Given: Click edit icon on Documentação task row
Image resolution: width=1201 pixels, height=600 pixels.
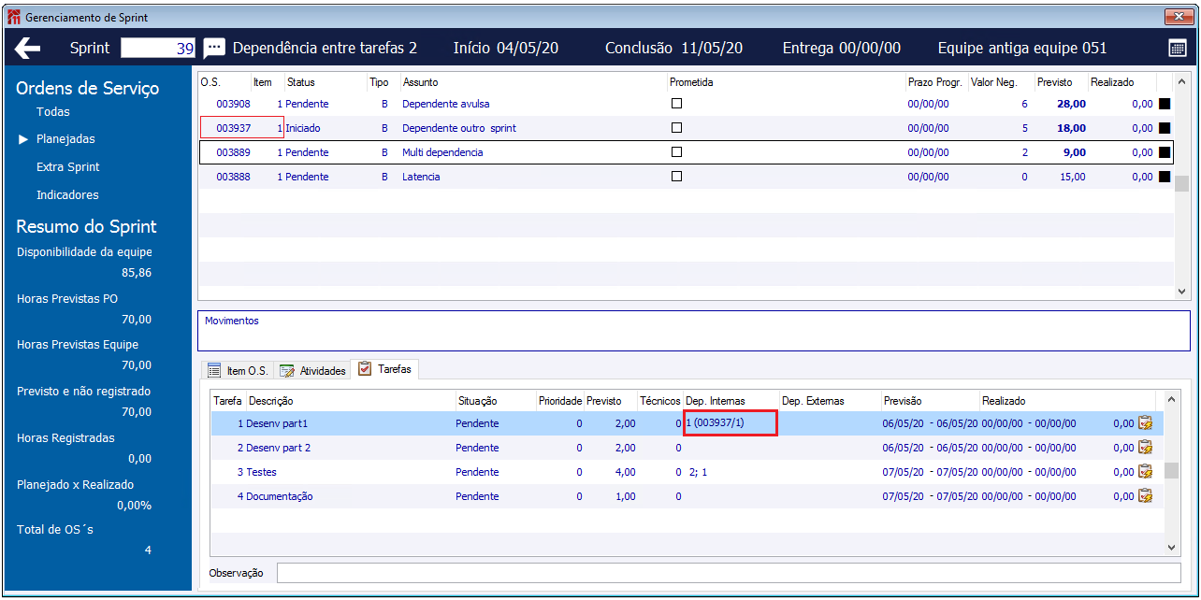Looking at the screenshot, I should [x=1145, y=496].
